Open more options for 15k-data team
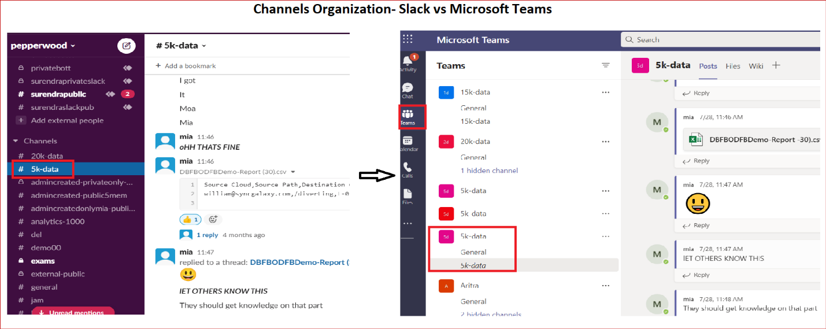 [x=606, y=93]
